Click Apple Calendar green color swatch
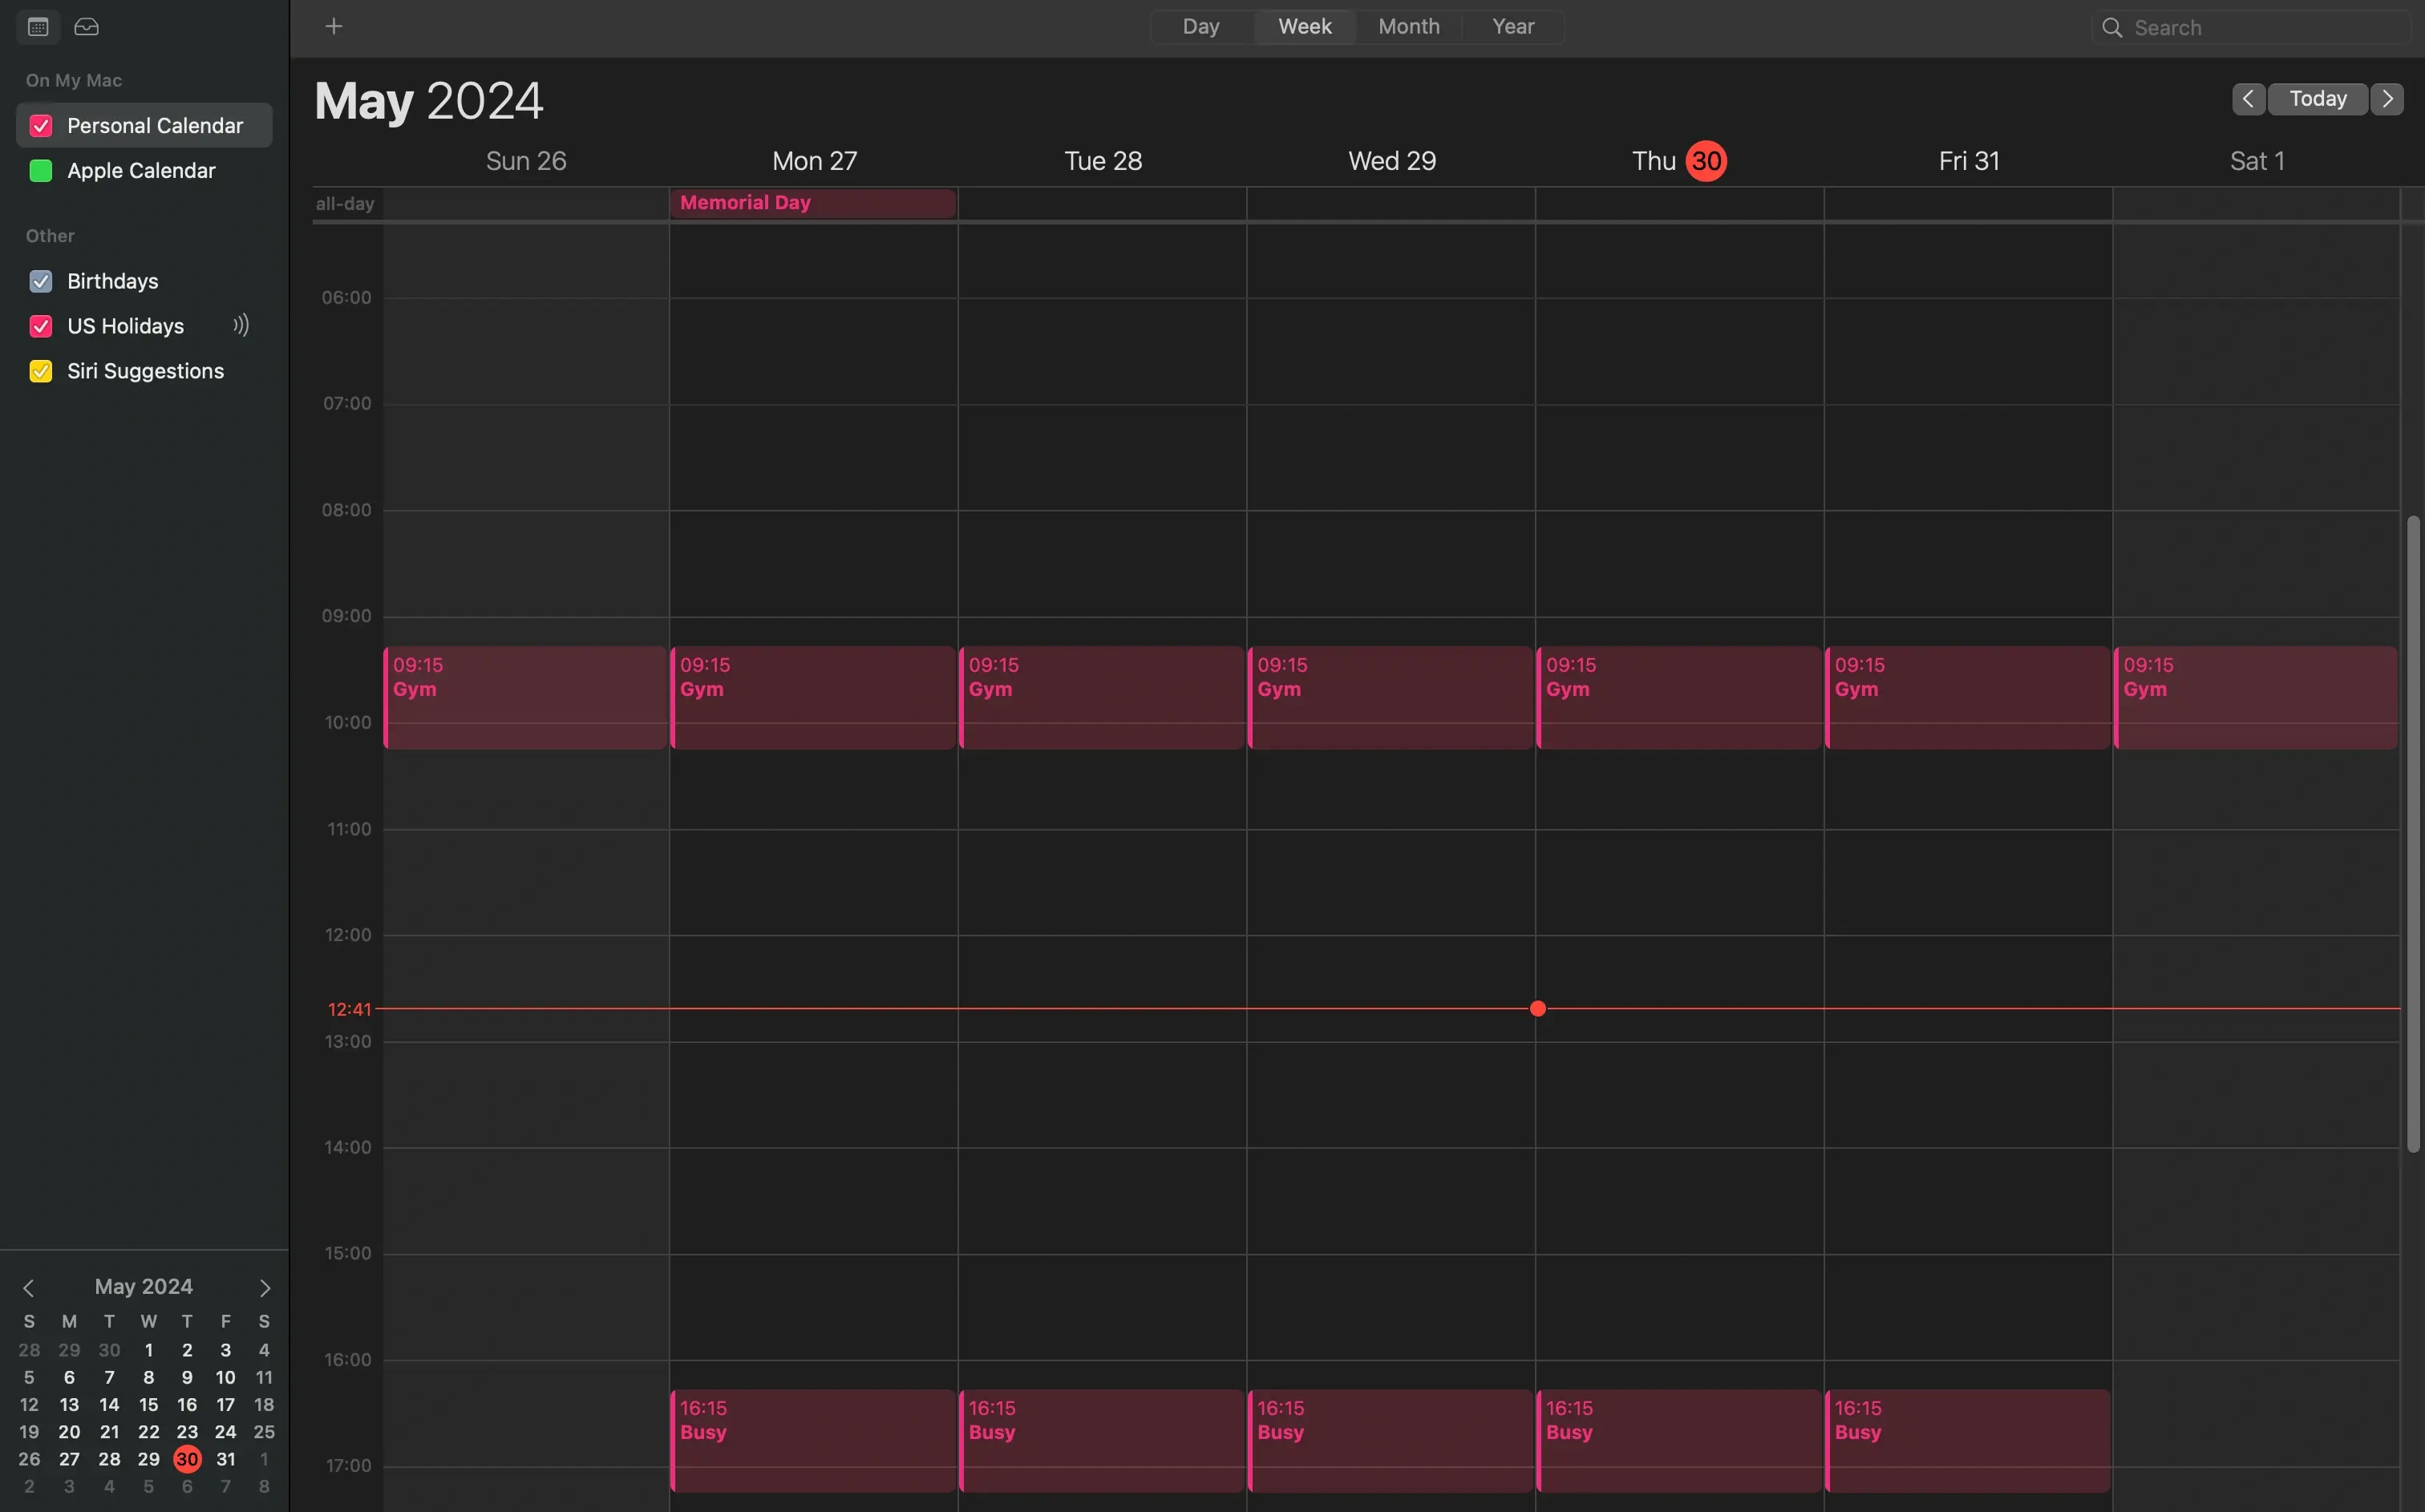2425x1512 pixels. point(41,171)
